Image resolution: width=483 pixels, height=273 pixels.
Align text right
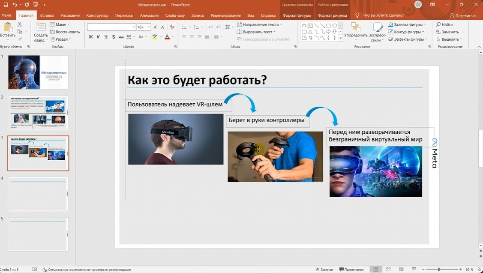(x=199, y=37)
